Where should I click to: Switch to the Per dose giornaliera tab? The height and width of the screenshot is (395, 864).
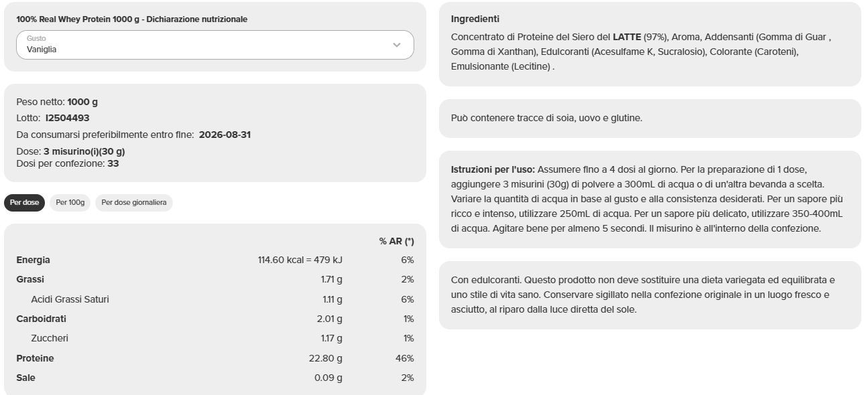pos(135,202)
